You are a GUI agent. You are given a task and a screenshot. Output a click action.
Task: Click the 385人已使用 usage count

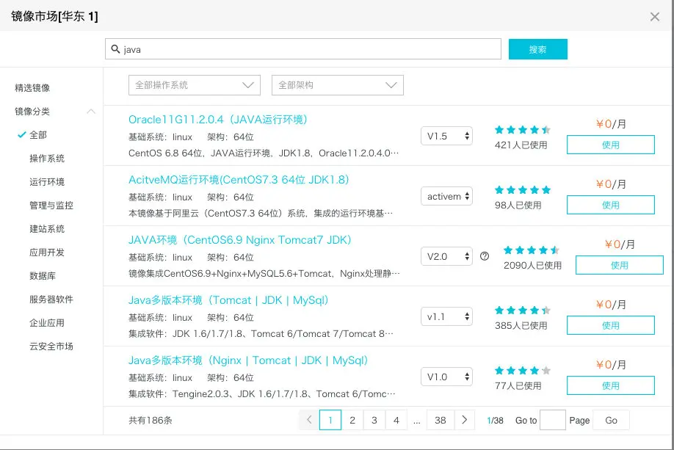point(521,326)
